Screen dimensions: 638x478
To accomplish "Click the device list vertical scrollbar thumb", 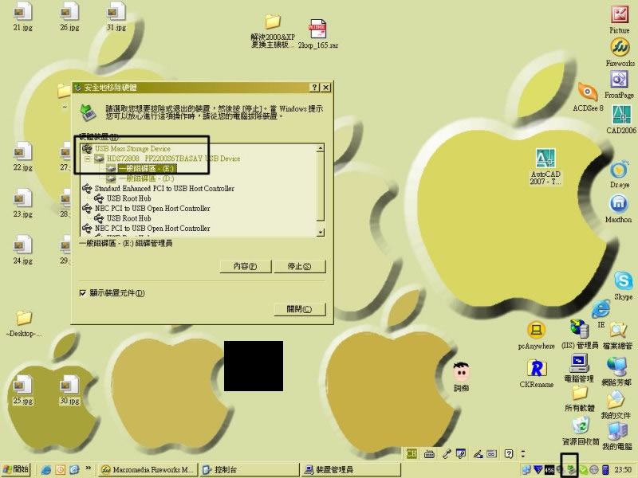I will (321, 187).
